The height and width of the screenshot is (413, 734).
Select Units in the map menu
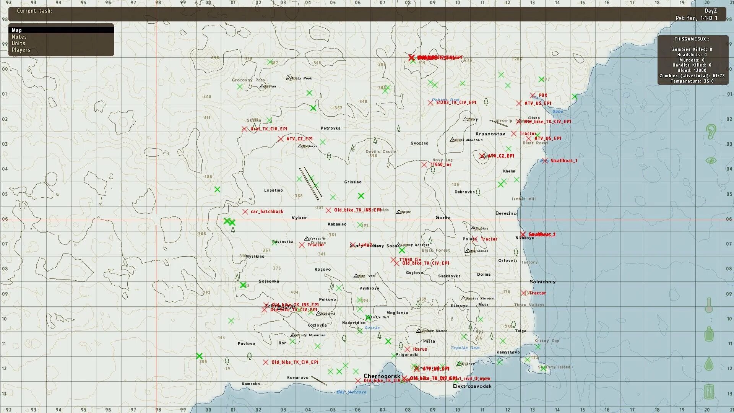18,43
